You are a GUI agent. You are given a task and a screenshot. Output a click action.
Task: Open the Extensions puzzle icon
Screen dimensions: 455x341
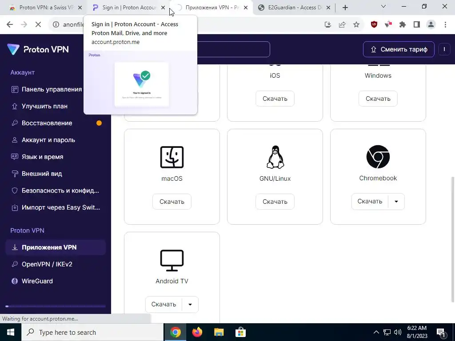click(x=403, y=25)
